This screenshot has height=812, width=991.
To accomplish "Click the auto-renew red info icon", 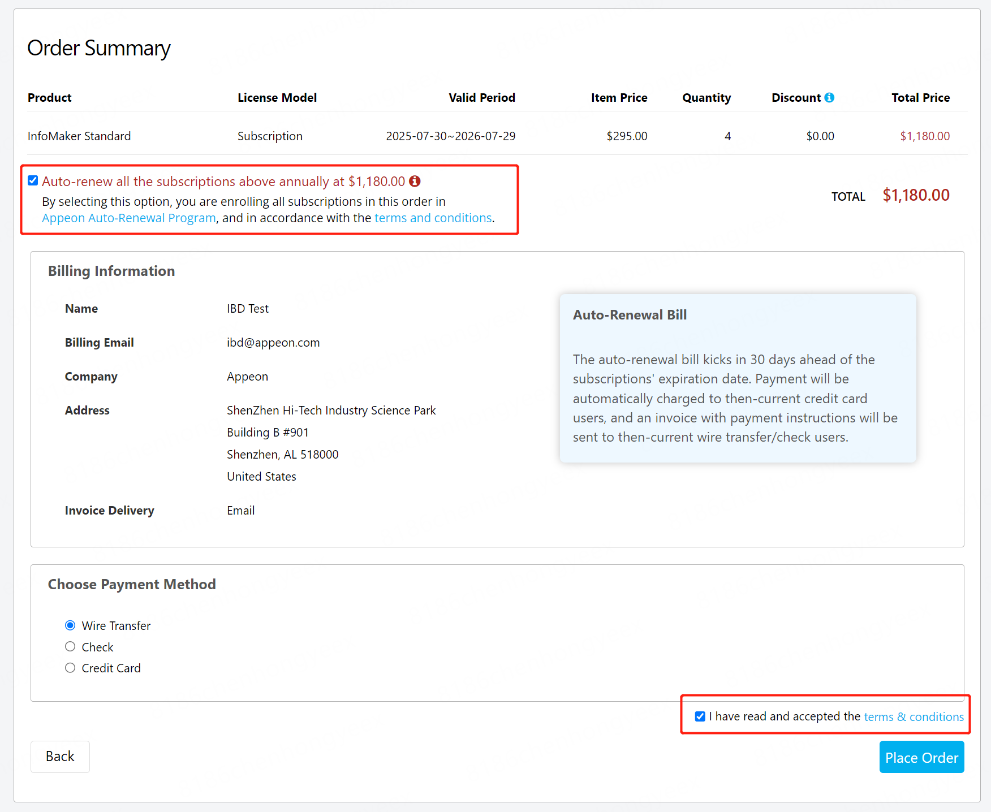I will [x=415, y=181].
